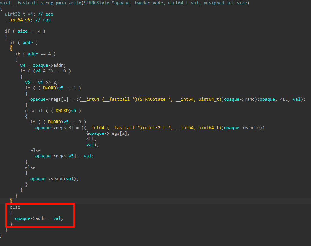This screenshot has width=311, height=246.
Task: Click the size == 4 condition
Action: (27, 31)
